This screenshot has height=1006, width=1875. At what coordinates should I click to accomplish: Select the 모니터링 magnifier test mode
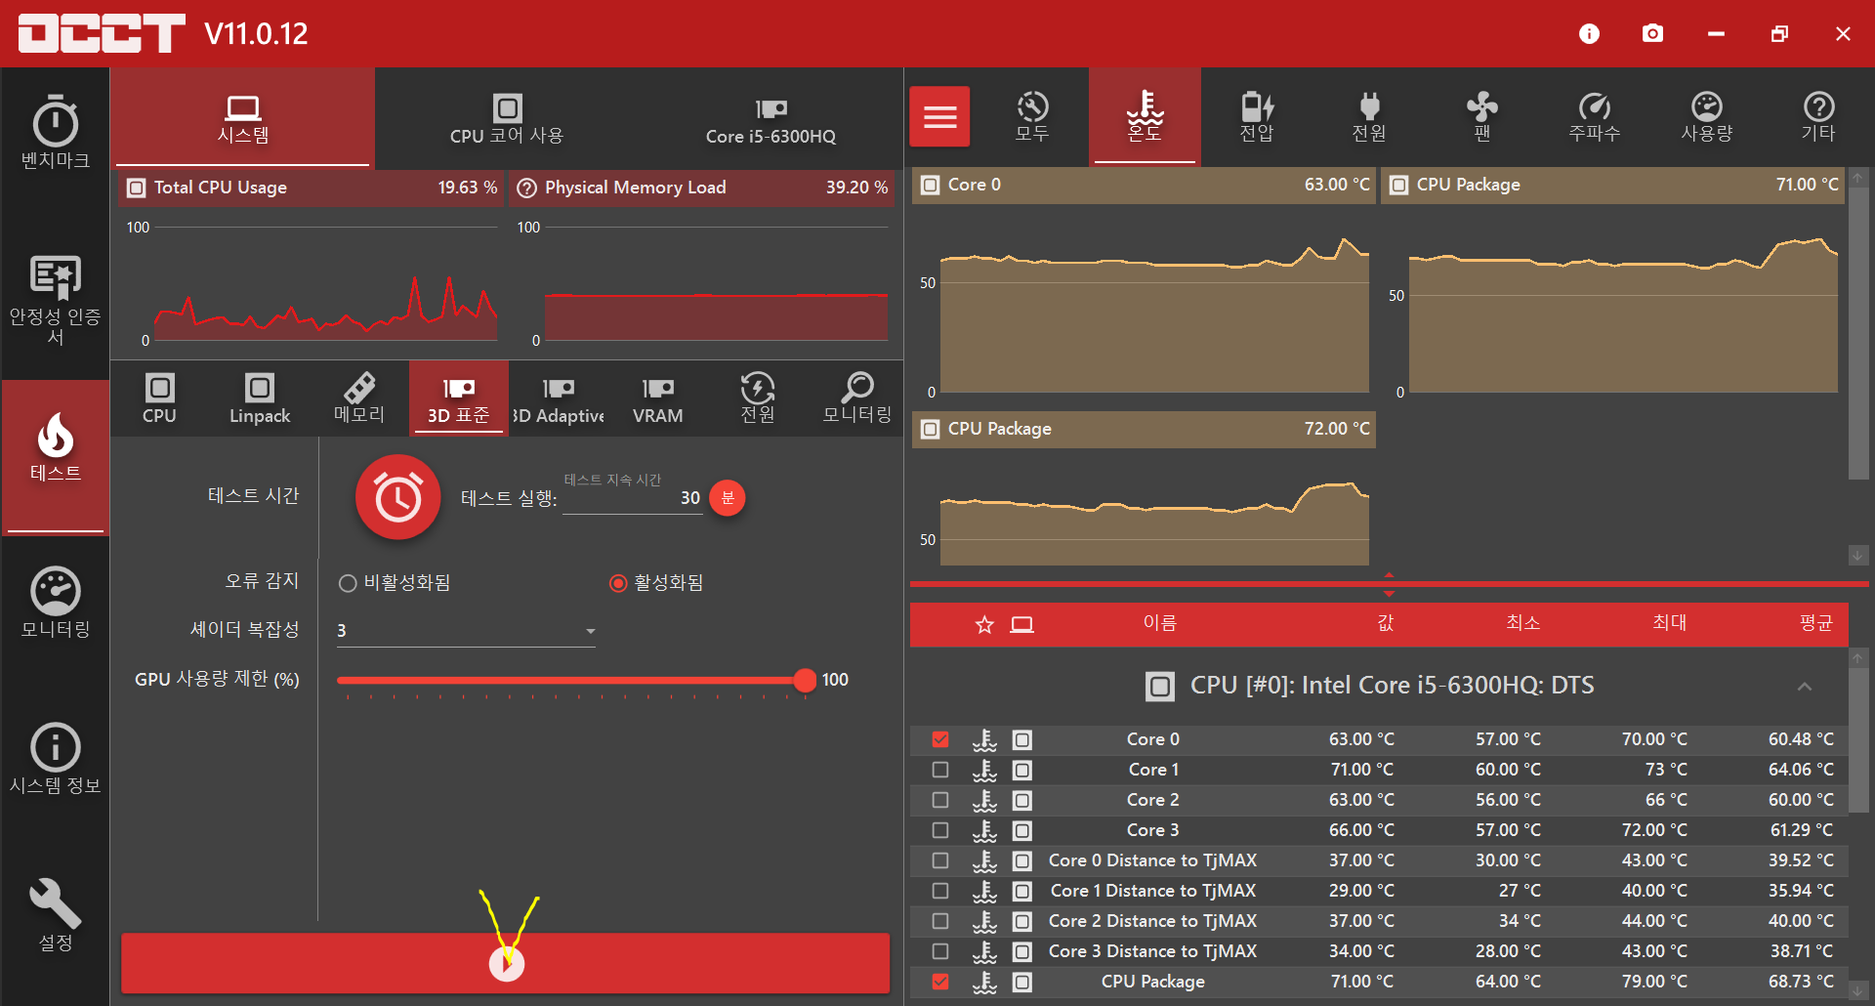[x=857, y=398]
